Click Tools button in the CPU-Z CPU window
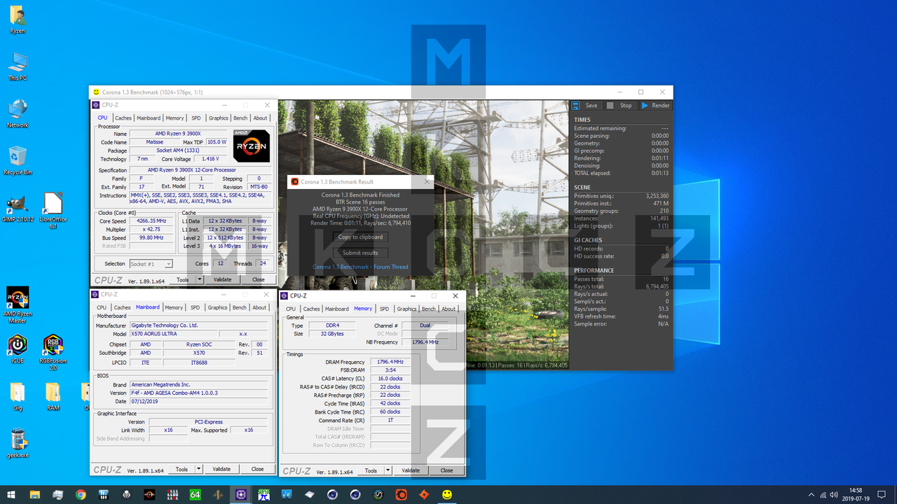Screen dimensions: 897x504 (182, 279)
